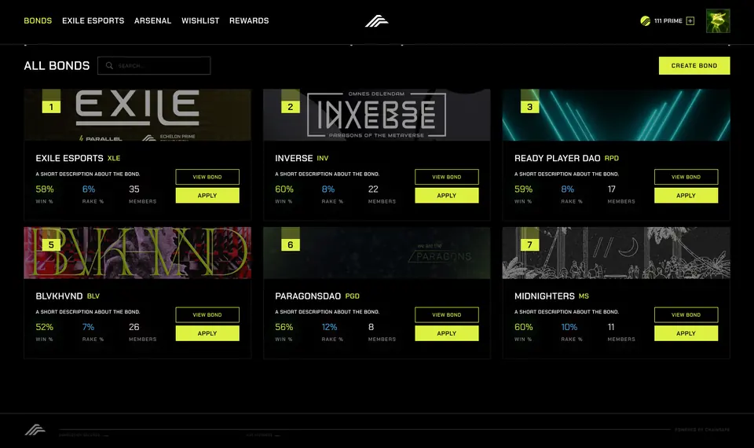The image size is (754, 448).
Task: Select the Midnighters banner thumbnail
Action: [616, 253]
